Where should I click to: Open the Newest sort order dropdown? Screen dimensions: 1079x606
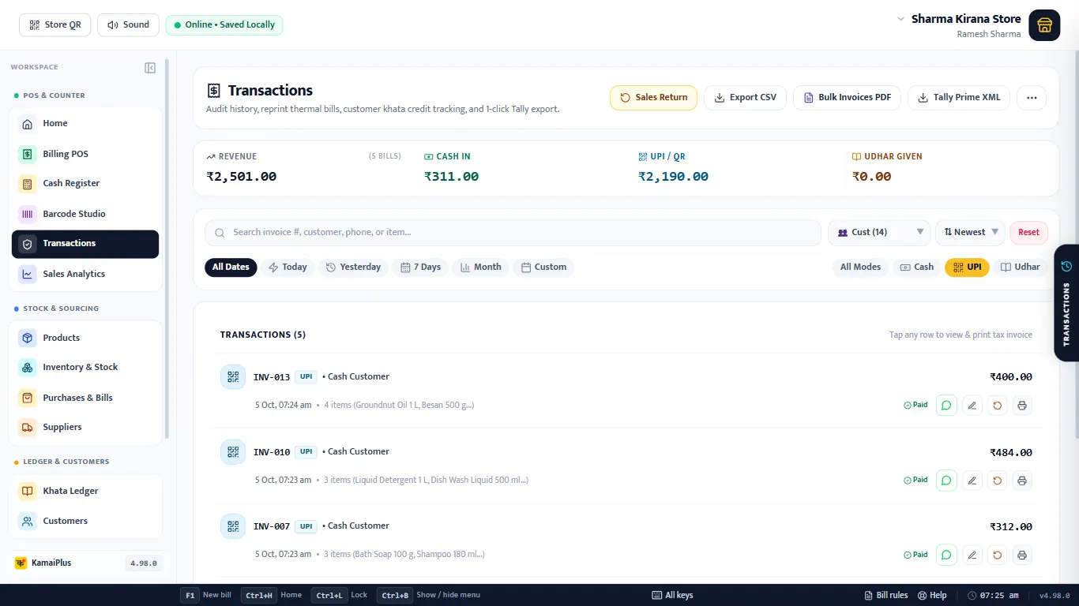point(970,233)
